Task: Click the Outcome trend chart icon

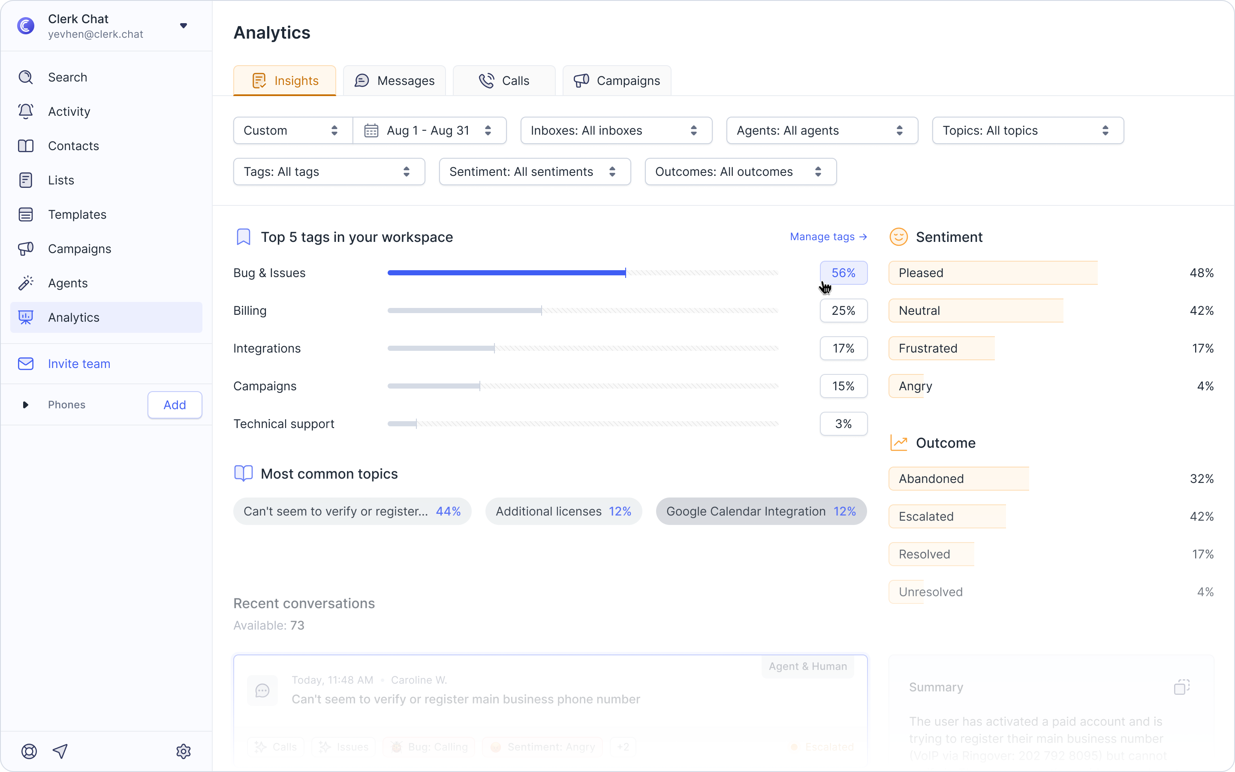Action: [x=899, y=443]
